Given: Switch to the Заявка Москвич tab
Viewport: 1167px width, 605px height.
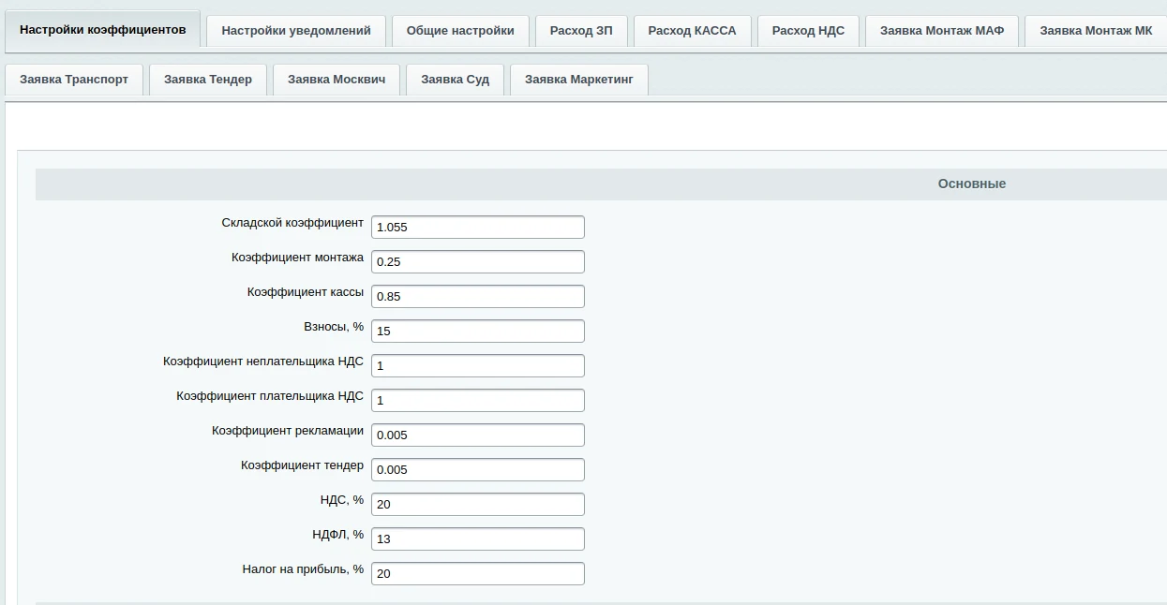Looking at the screenshot, I should point(337,80).
